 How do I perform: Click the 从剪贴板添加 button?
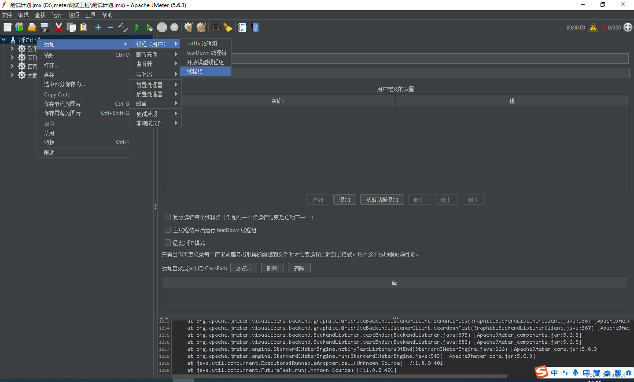tap(382, 200)
